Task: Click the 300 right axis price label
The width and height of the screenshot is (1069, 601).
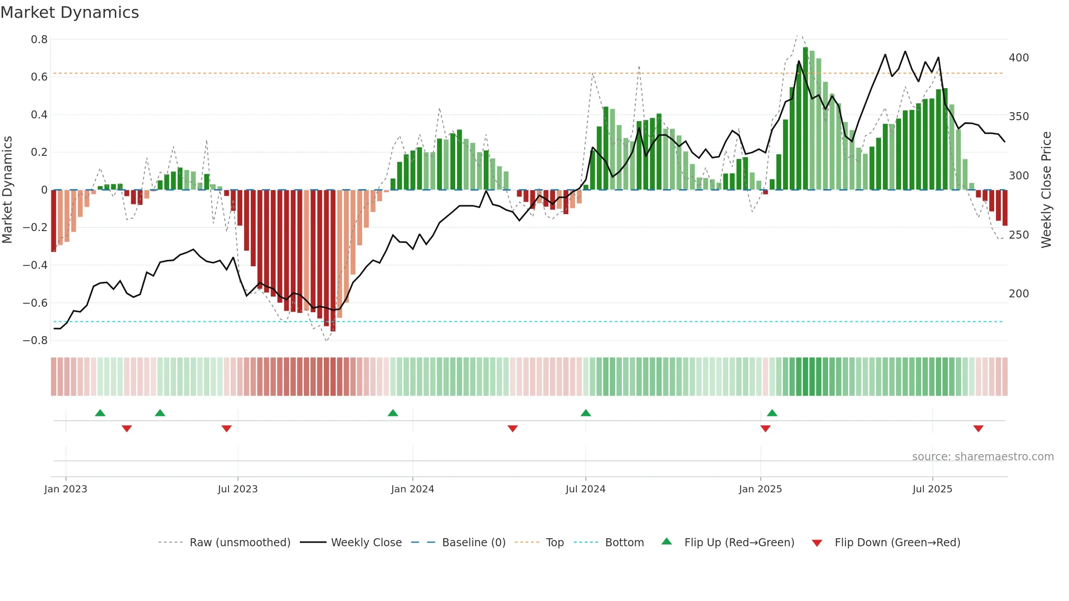Action: point(1019,176)
